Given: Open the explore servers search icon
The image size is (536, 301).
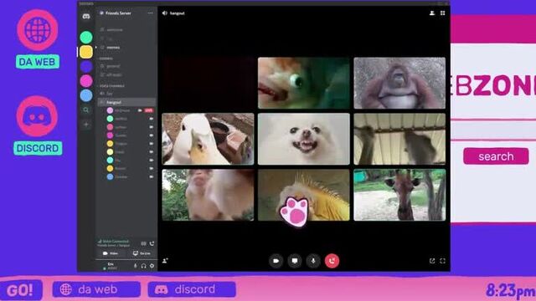Looking at the screenshot, I should tap(86, 110).
